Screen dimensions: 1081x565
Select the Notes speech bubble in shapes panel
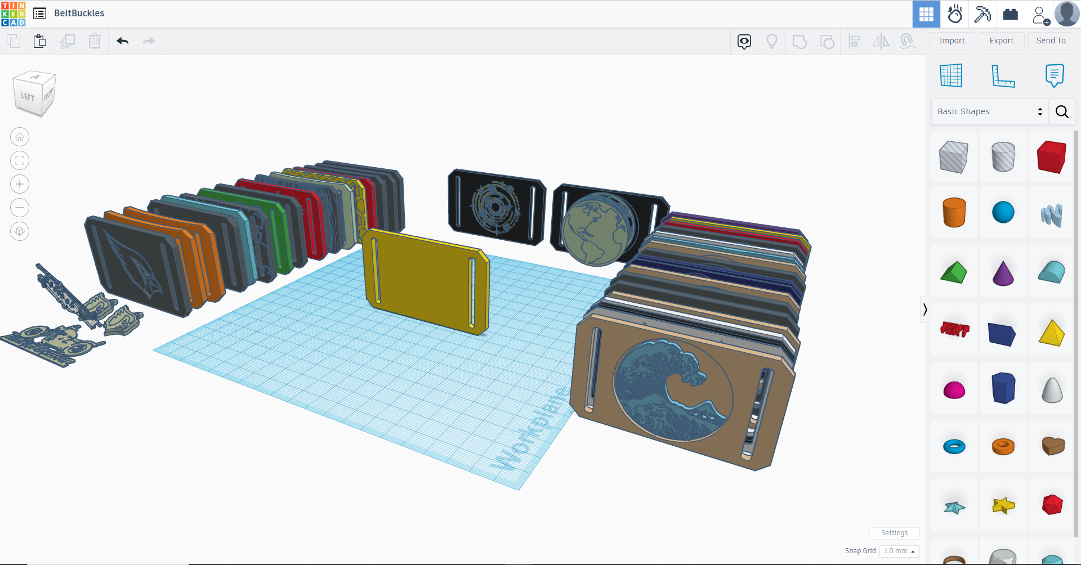coord(1055,75)
